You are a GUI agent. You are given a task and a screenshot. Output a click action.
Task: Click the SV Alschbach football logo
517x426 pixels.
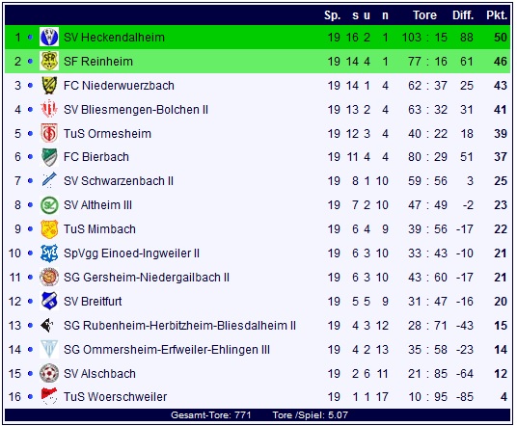coord(49,373)
